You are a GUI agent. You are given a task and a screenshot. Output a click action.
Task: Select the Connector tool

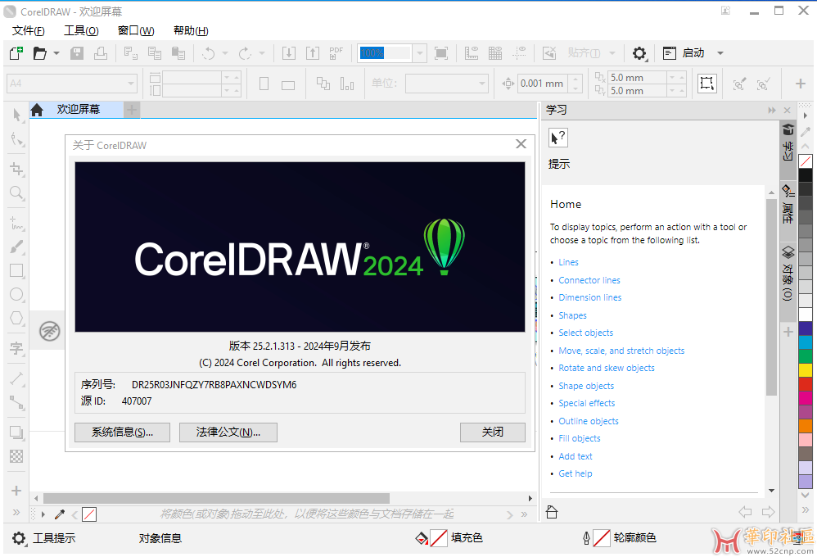pyautogui.click(x=16, y=402)
